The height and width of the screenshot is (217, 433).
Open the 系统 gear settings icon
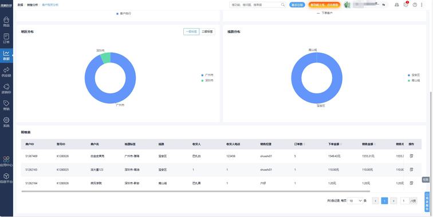[x=6, y=122]
